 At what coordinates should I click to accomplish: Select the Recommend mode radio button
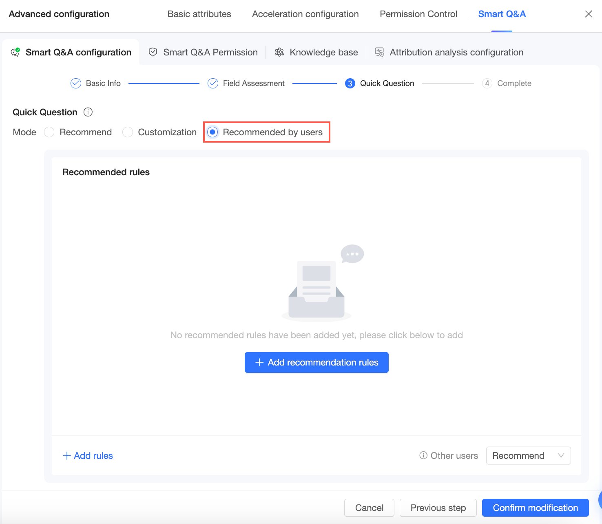pos(49,132)
